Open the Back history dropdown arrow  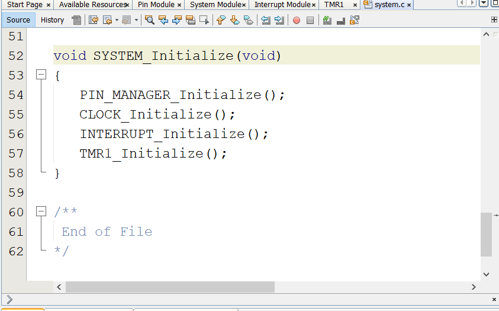[x=117, y=20]
